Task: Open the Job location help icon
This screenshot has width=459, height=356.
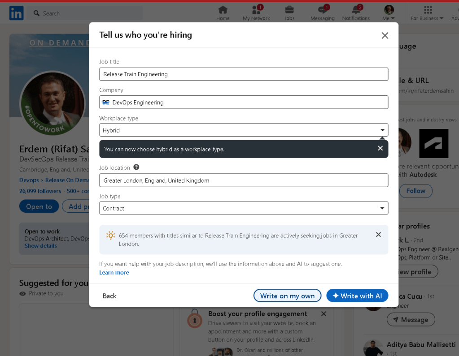Action: click(x=136, y=167)
